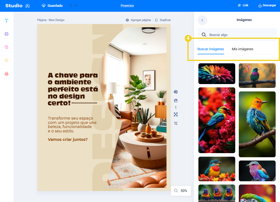The height and width of the screenshot is (202, 280).
Task: Open the color palette icon beside canvas
Action: [176, 92]
